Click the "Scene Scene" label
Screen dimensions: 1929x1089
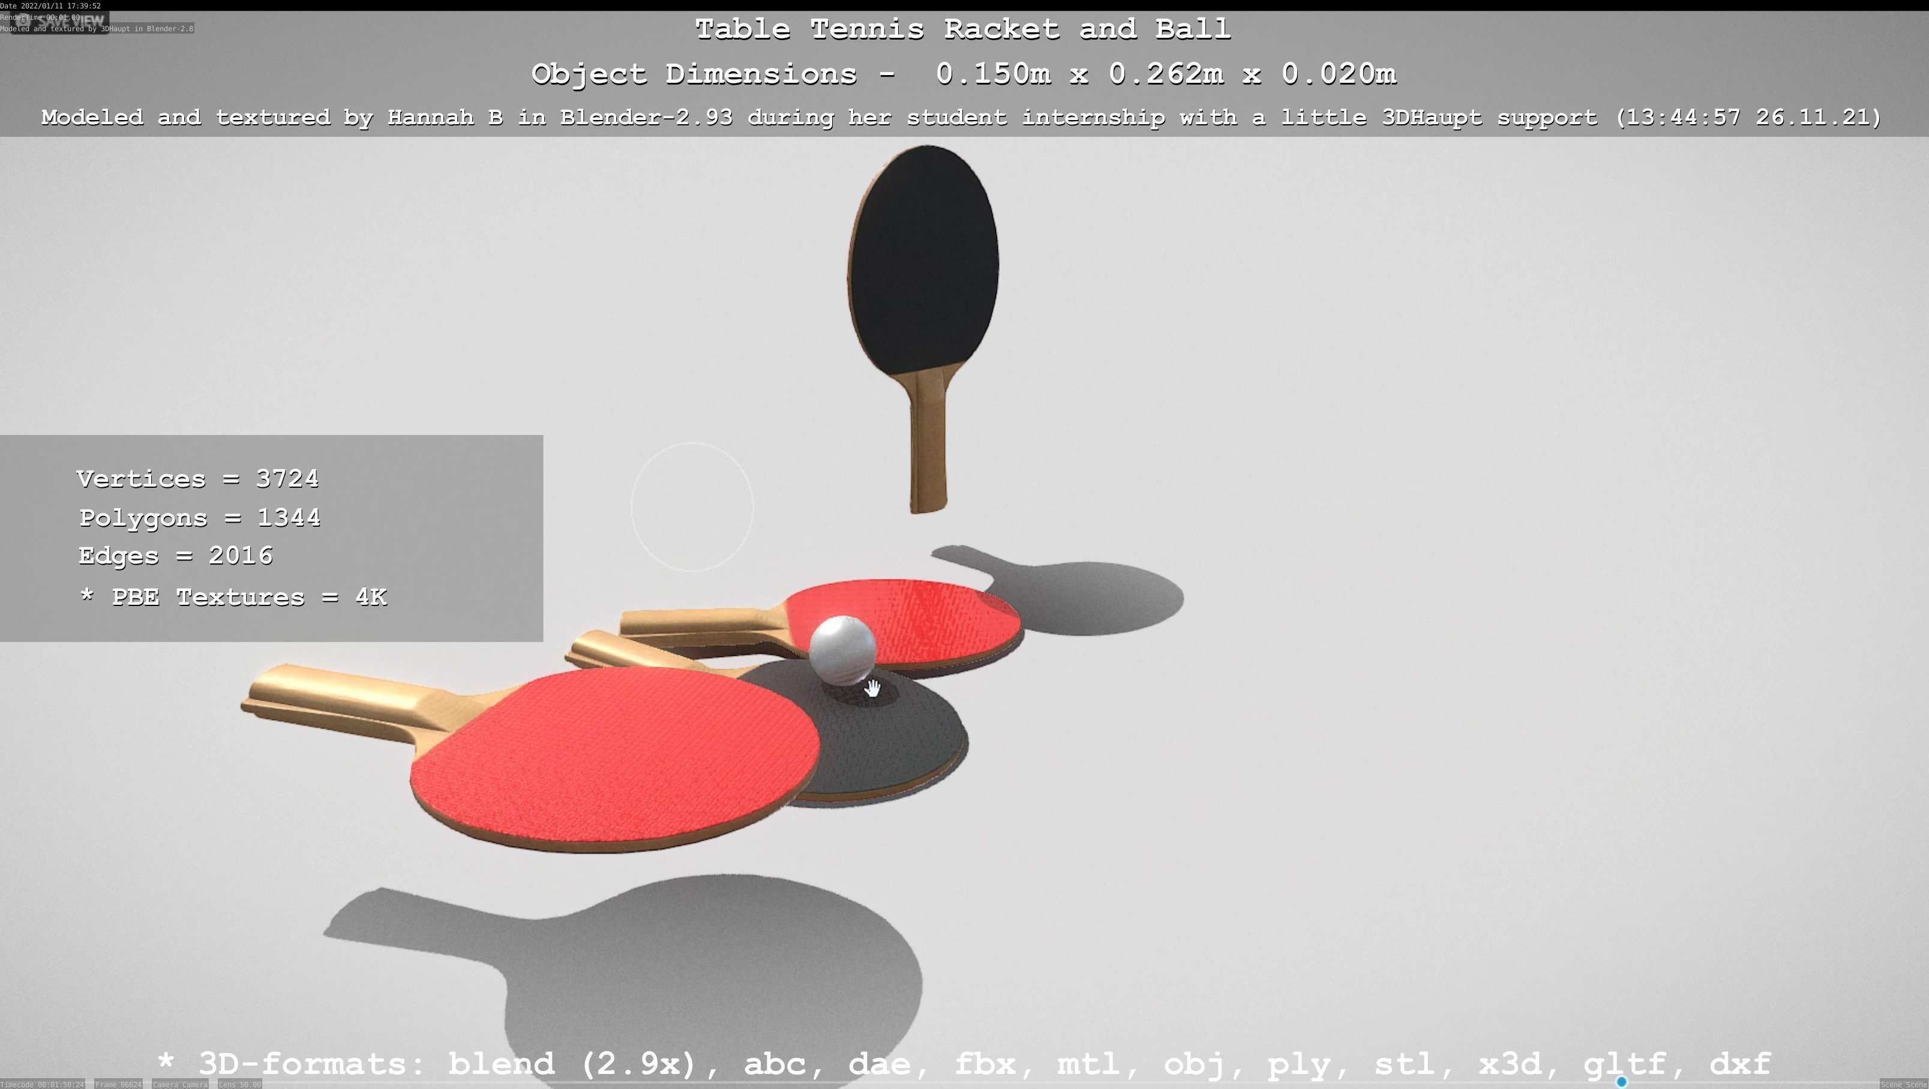point(1904,1084)
